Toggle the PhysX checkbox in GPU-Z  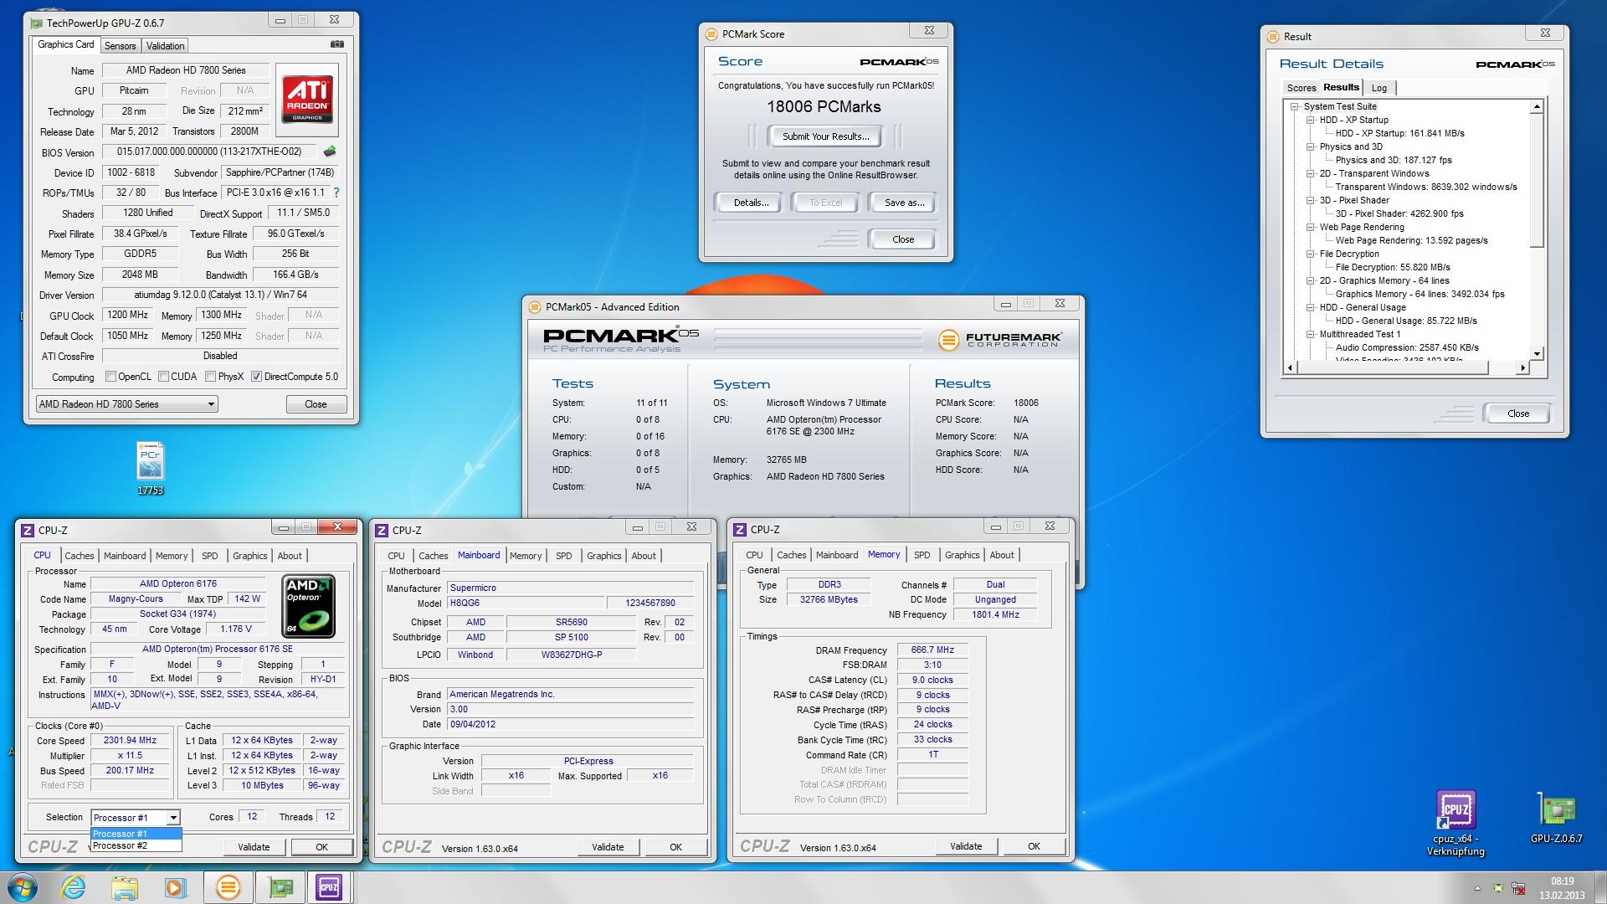(x=210, y=377)
